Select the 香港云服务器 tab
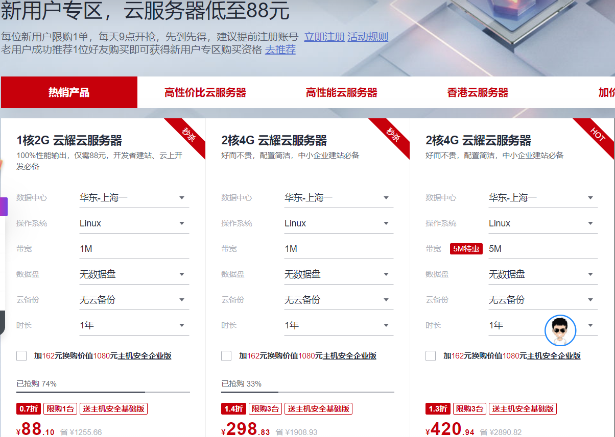Image resolution: width=615 pixels, height=437 pixels. point(478,92)
